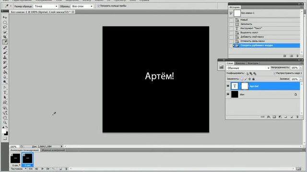Open the Обычные blend mode dropdown
Image resolution: width=307 pixels, height=172 pixels.
248,68
